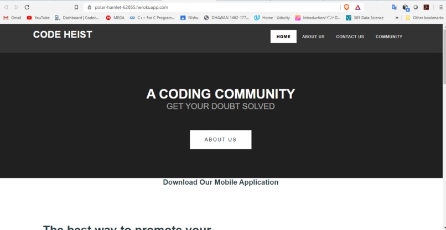
Task: Click the A CODING COMMUNITY heading
Action: (x=220, y=94)
